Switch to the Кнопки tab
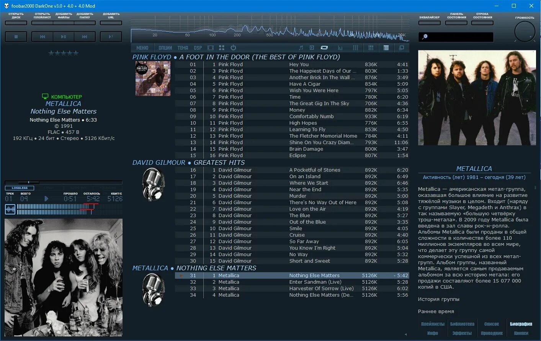This screenshot has height=341, width=541. [521, 333]
